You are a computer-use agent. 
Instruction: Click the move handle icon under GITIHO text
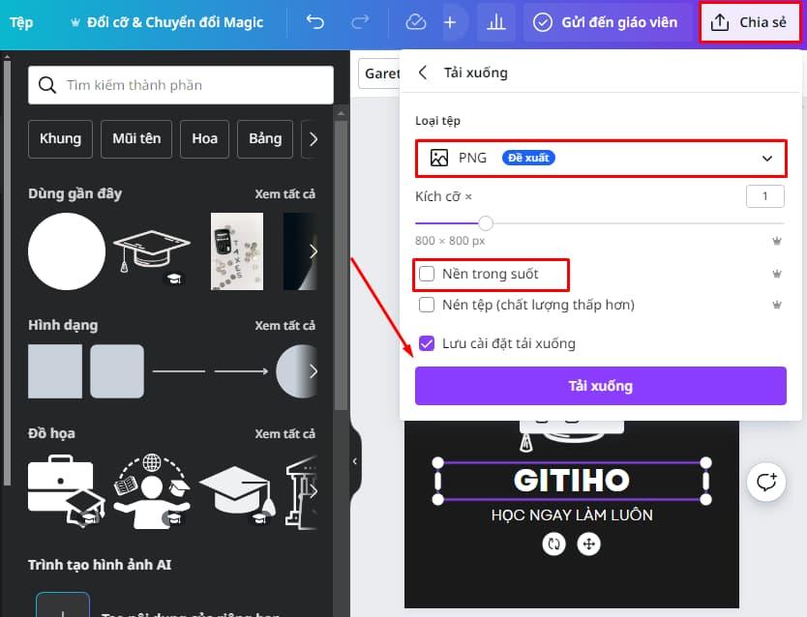coord(588,544)
